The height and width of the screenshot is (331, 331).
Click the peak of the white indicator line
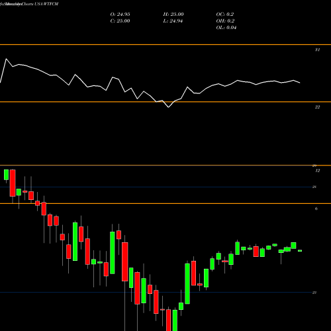pos(6,59)
